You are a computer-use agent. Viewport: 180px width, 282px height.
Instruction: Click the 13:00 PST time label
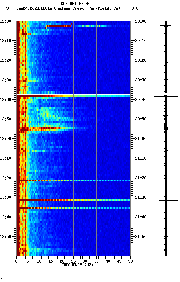6,139
